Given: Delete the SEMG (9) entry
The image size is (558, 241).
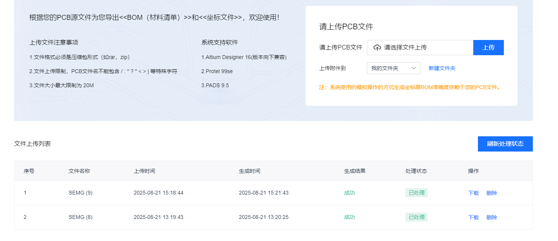Looking at the screenshot, I should 492,193.
